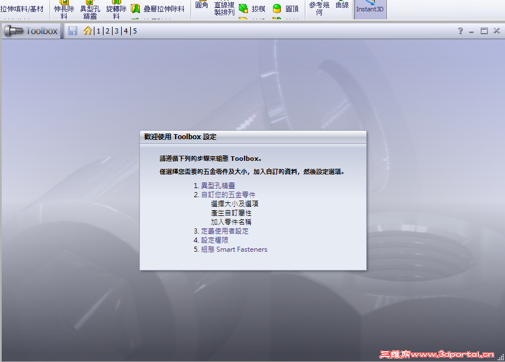Select the 旋轉除料 revolve cut tool
This screenshot has height=362, width=505.
116,10
